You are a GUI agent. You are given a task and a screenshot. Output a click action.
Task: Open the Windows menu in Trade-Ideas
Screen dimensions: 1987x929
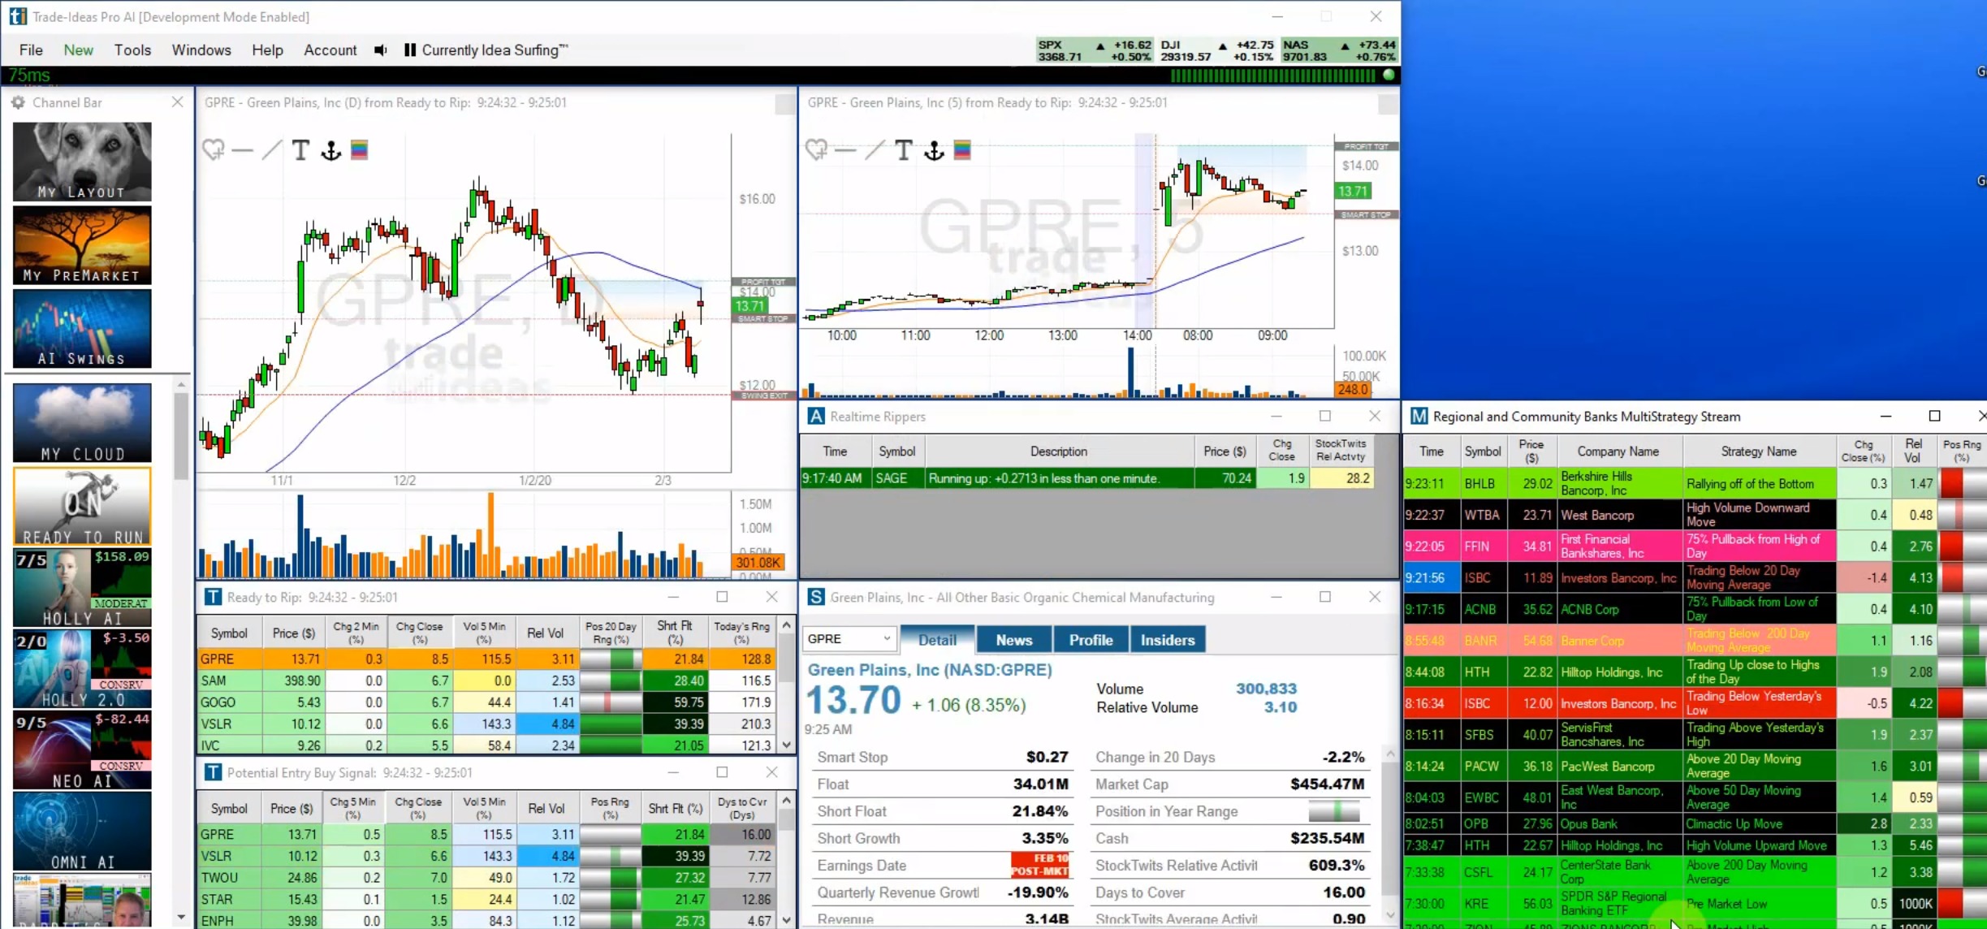(201, 48)
